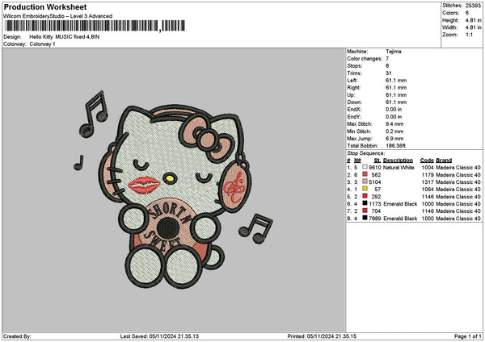Click the EndY label

(354, 117)
